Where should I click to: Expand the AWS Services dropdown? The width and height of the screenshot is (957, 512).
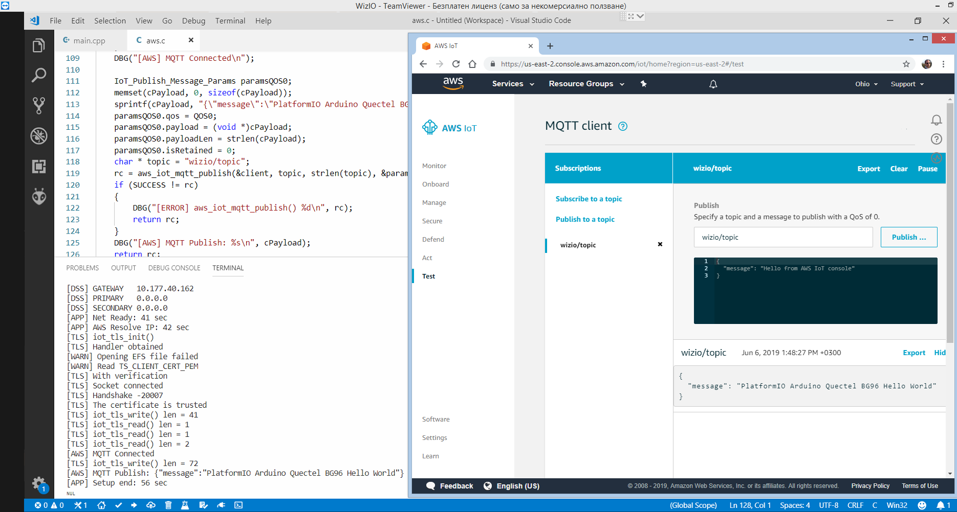tap(513, 84)
